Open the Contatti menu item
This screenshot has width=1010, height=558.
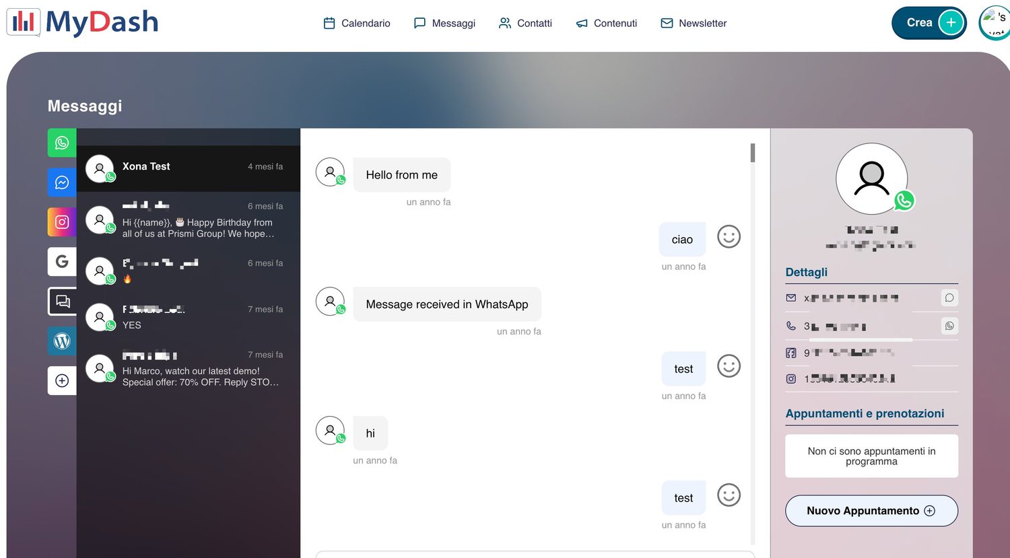click(x=525, y=23)
